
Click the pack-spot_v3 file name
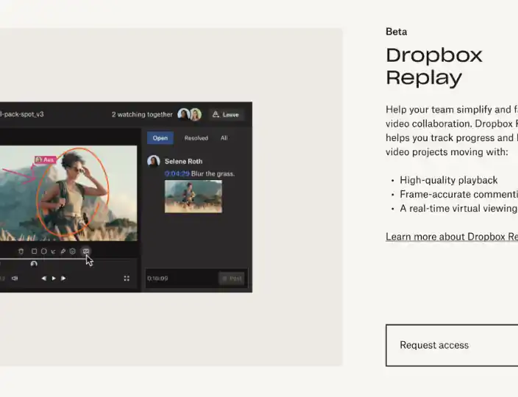tap(22, 114)
